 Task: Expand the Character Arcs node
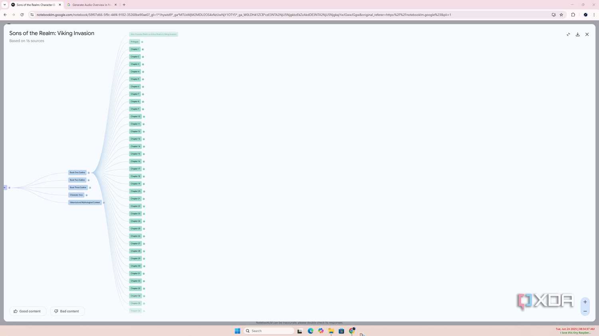point(86,195)
